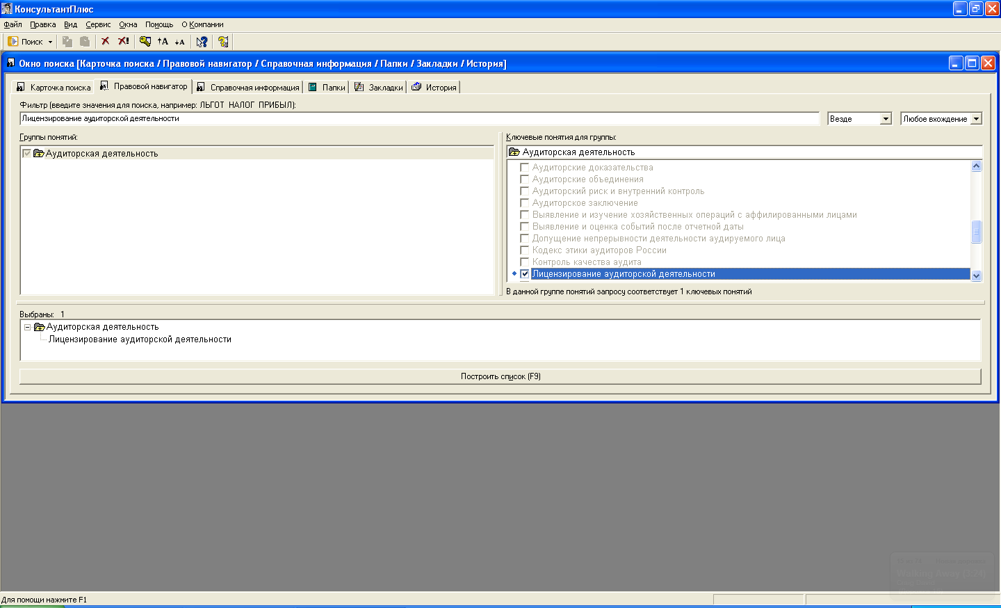Open the Папки tab
Viewport: 1001px width, 608px height.
click(x=327, y=88)
